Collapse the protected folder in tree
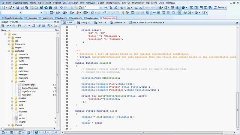240x135 pixels. [9, 51]
